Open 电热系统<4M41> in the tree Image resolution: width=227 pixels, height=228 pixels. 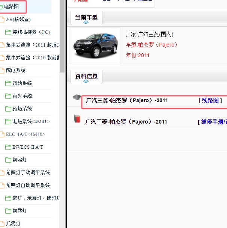pyautogui.click(x=31, y=122)
